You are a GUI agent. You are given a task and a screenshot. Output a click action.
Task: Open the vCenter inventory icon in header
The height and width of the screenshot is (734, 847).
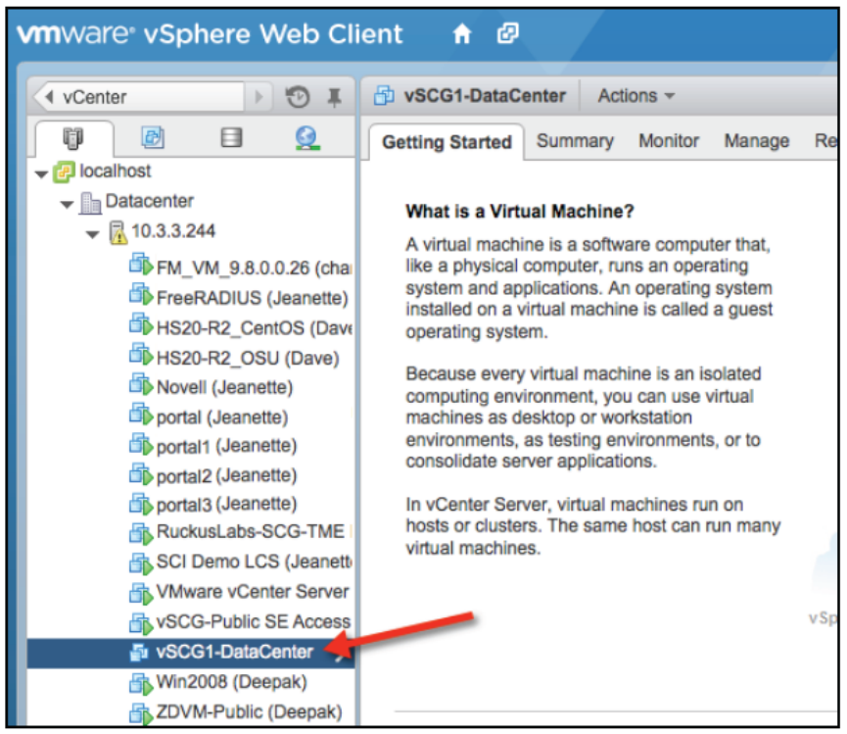pos(508,33)
